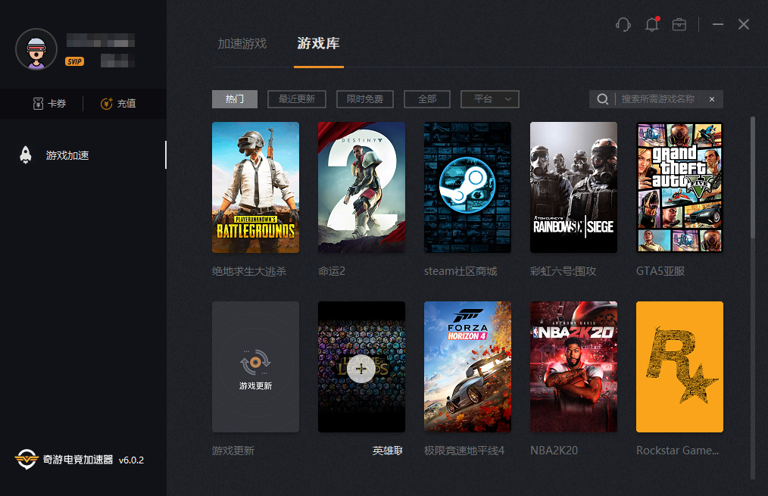Open the 游戏更新 tile
Image resolution: width=768 pixels, height=496 pixels.
(256, 367)
